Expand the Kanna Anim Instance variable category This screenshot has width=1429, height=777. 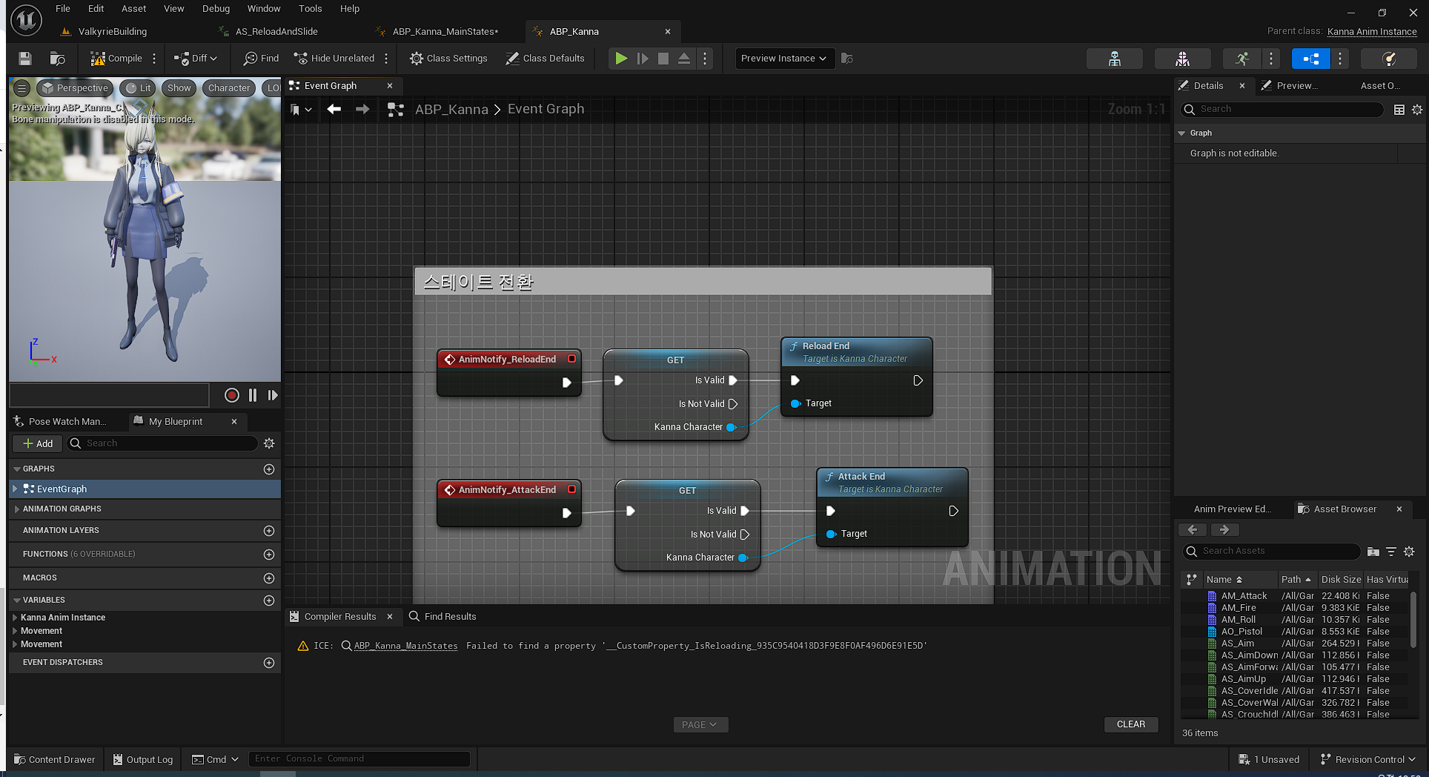[15, 618]
